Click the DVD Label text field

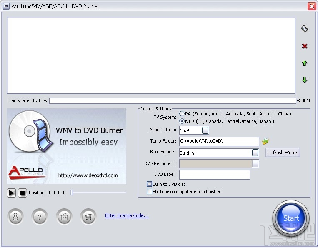214,175
